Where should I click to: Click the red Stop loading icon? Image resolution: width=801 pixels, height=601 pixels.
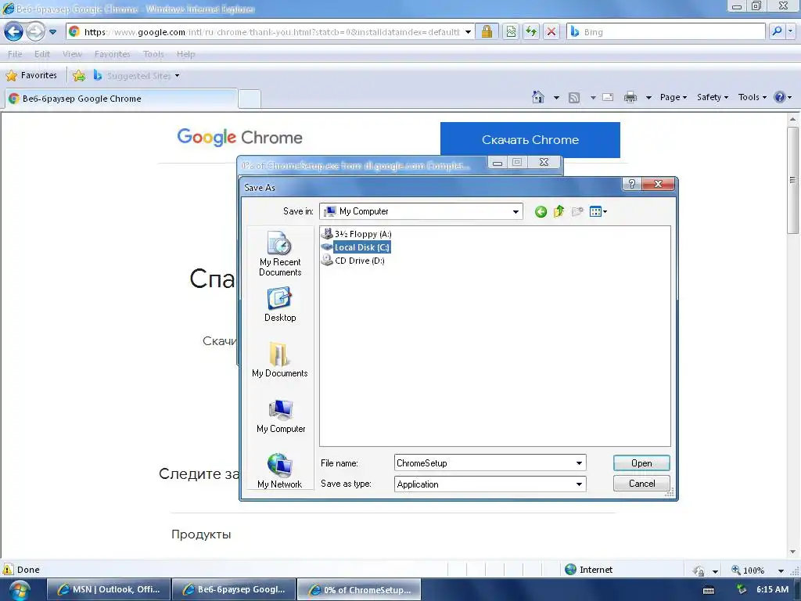click(551, 31)
